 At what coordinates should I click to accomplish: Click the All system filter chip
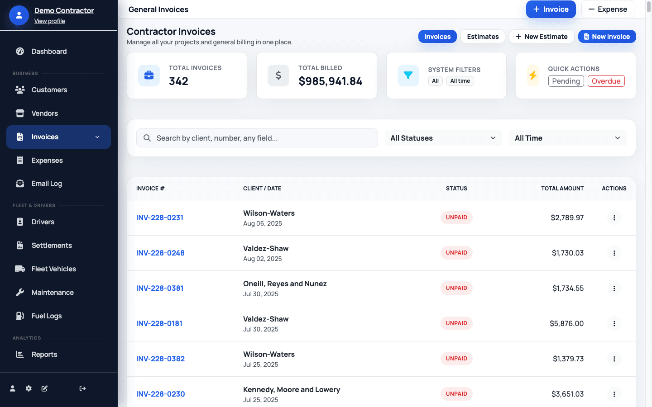(435, 81)
